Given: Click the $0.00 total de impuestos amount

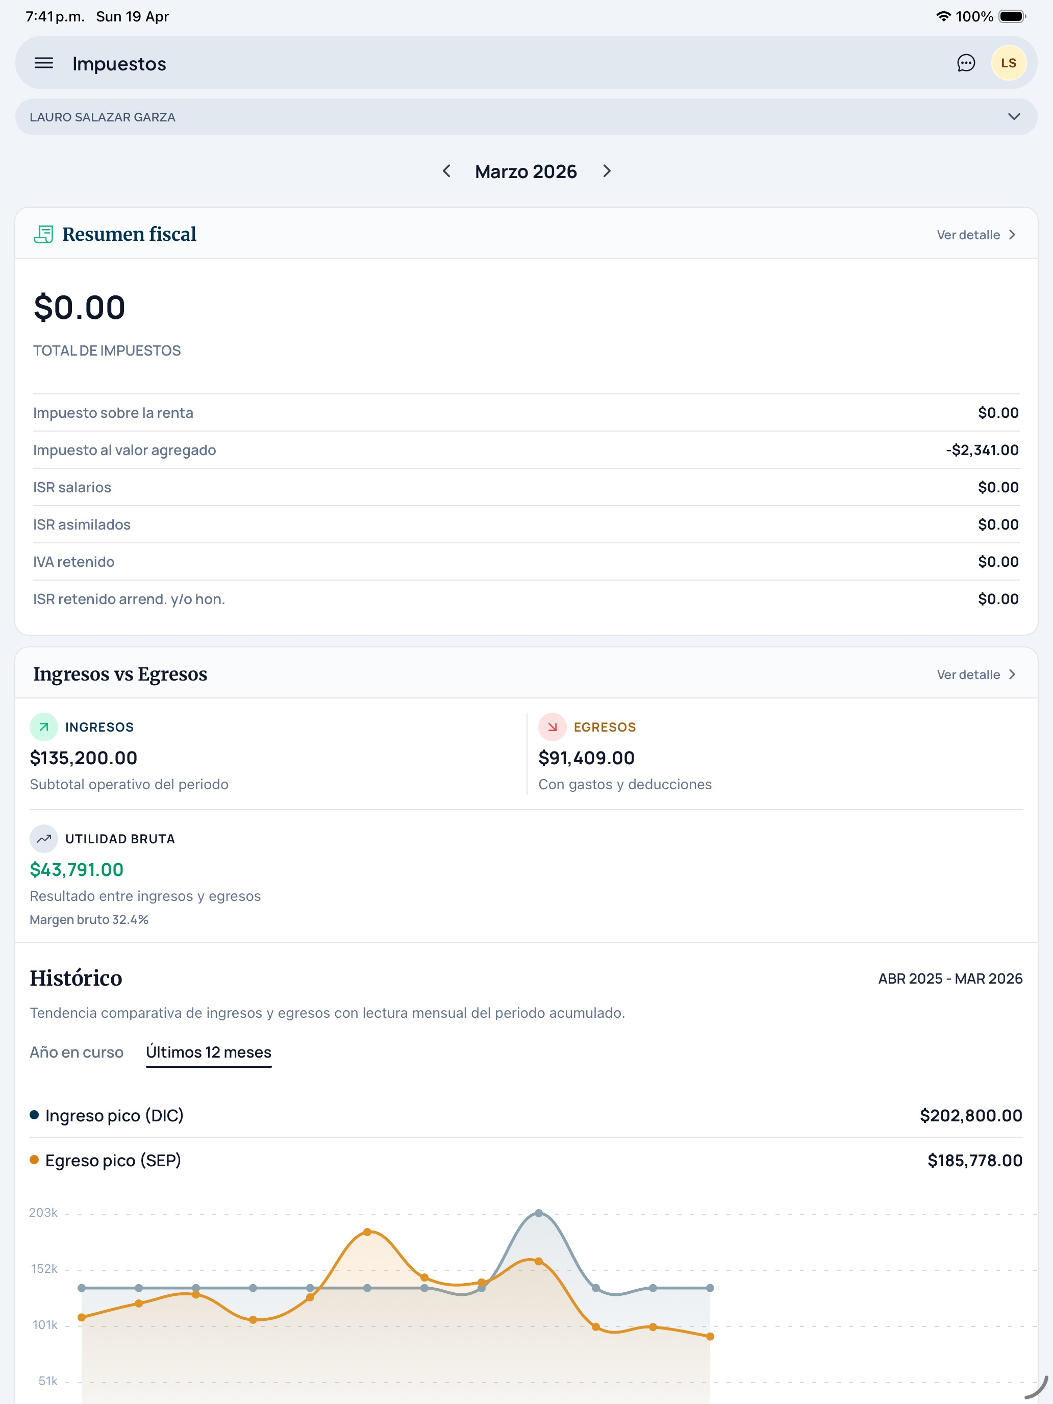Looking at the screenshot, I should (80, 308).
